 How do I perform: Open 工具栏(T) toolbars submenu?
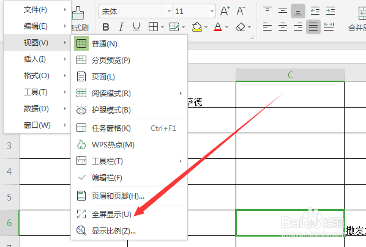point(129,161)
